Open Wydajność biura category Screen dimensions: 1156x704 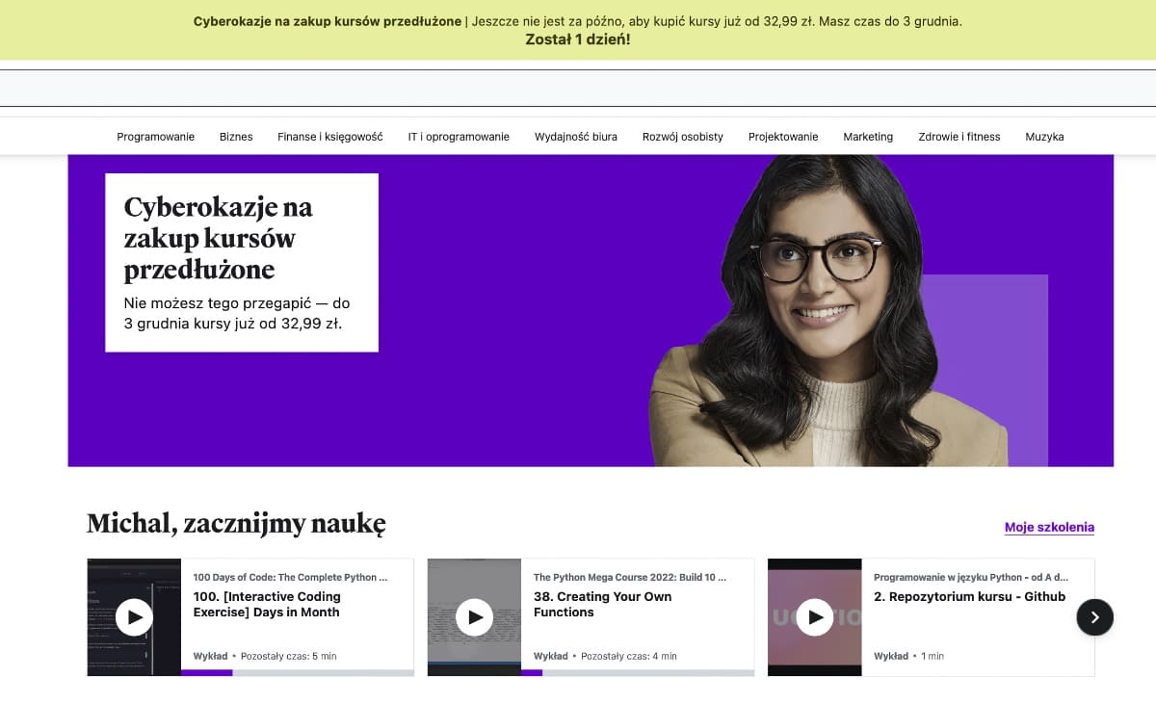[576, 137]
